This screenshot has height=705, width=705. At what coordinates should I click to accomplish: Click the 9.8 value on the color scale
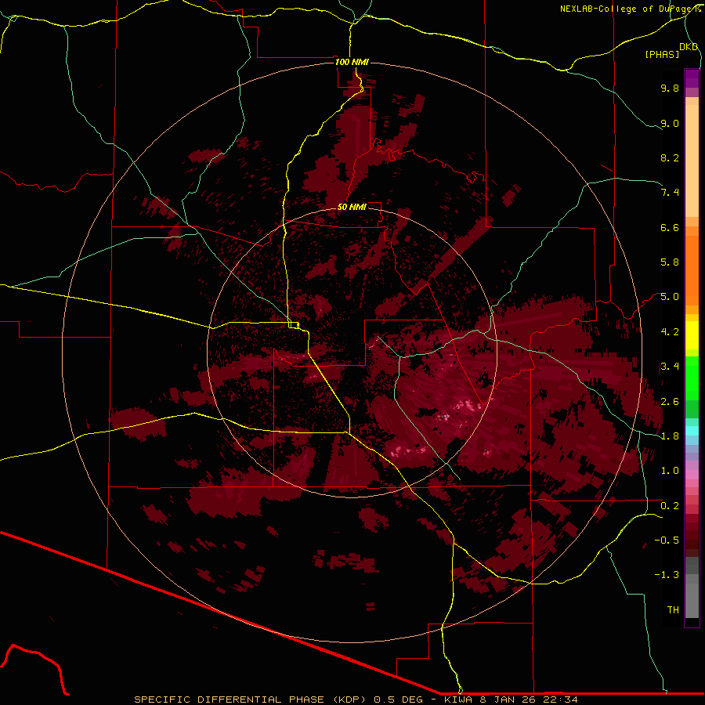(x=670, y=88)
